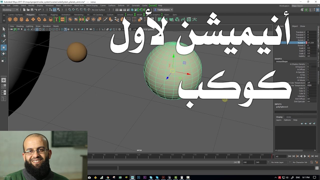Screen dimensions: 320x180
Task: Activate the Select tool in the toolbox
Action: coord(4,29)
